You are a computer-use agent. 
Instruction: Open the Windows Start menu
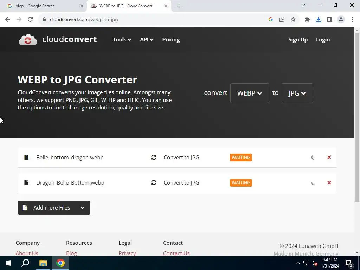point(8,263)
